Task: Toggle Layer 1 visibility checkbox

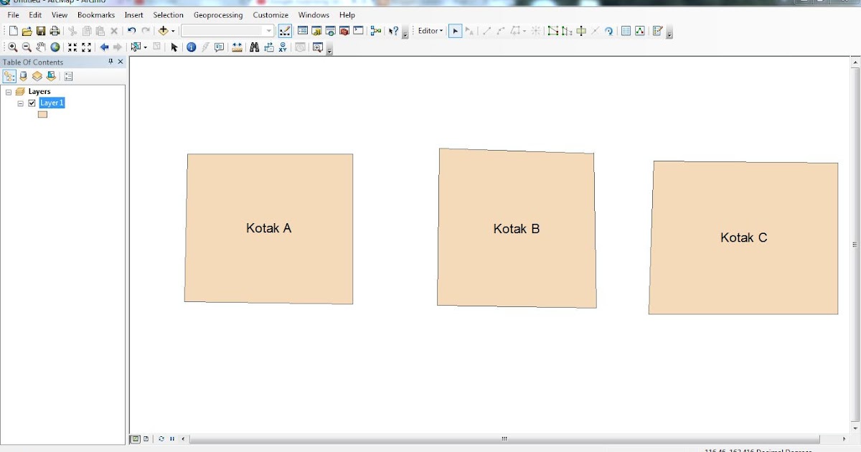Action: pyautogui.click(x=32, y=103)
